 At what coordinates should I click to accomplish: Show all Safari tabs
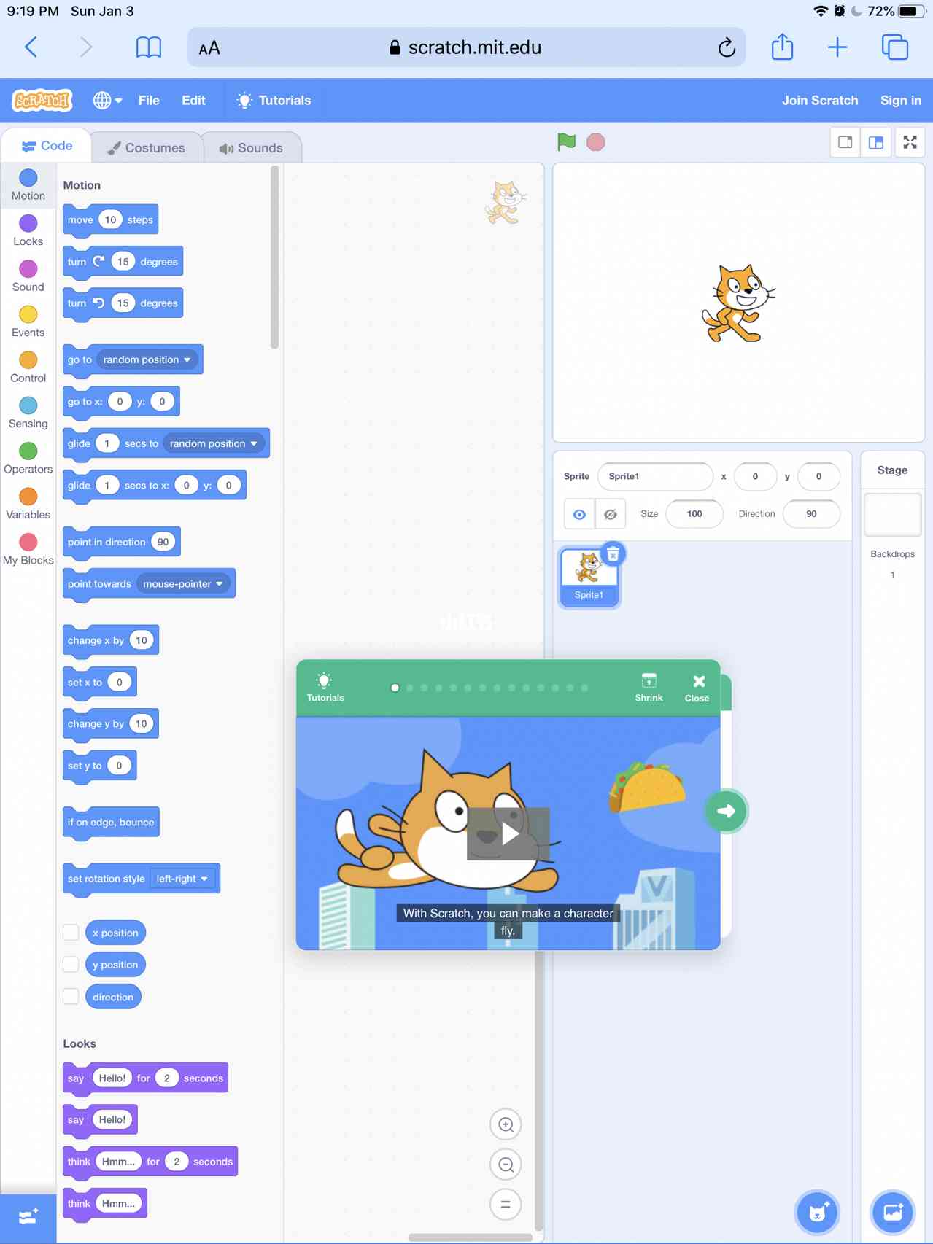tap(895, 47)
